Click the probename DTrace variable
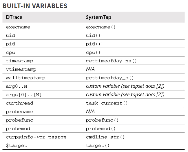188x152 pixels. point(19,112)
